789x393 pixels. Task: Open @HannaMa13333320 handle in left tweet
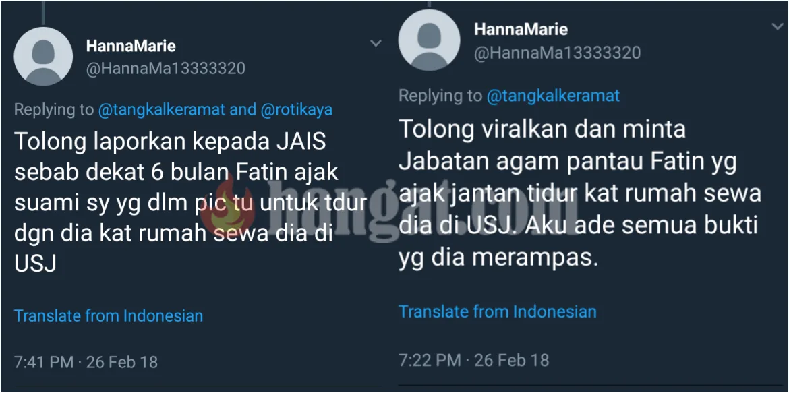[x=165, y=69]
